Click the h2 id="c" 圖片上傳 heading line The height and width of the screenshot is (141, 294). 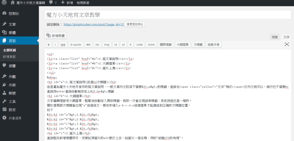[x=69, y=133]
